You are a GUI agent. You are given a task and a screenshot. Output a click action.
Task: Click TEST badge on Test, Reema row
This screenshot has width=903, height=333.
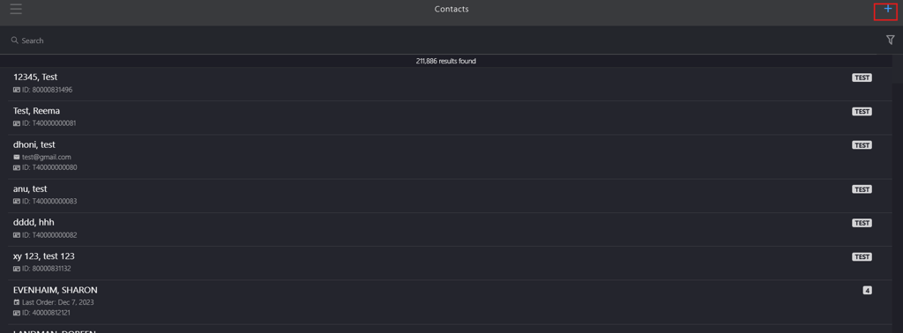coord(862,112)
